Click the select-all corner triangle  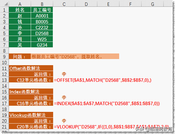[x=6, y=4]
